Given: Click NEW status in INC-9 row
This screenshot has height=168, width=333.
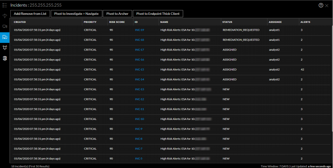Looking at the screenshot, I should click(x=226, y=129).
